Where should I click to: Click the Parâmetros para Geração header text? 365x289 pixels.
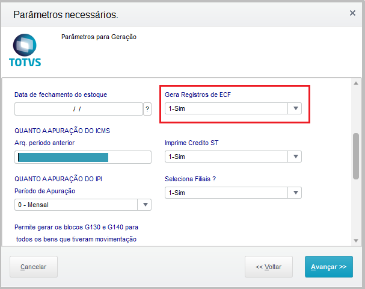coord(99,37)
